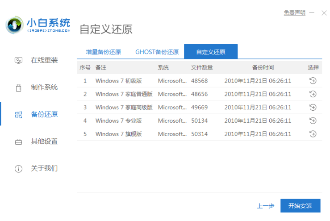Click the restore icon for Windows 7 初级版
The image size is (330, 221).
313,81
